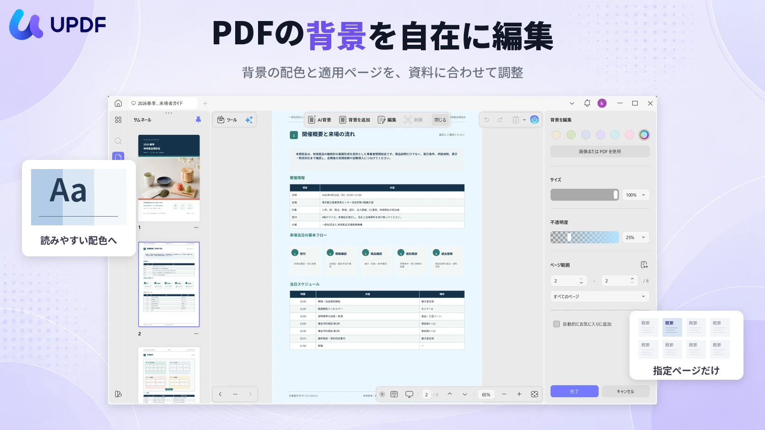The width and height of the screenshot is (765, 430).
Task: Open the thumbnail grid icon in sidebar
Action: tap(118, 120)
